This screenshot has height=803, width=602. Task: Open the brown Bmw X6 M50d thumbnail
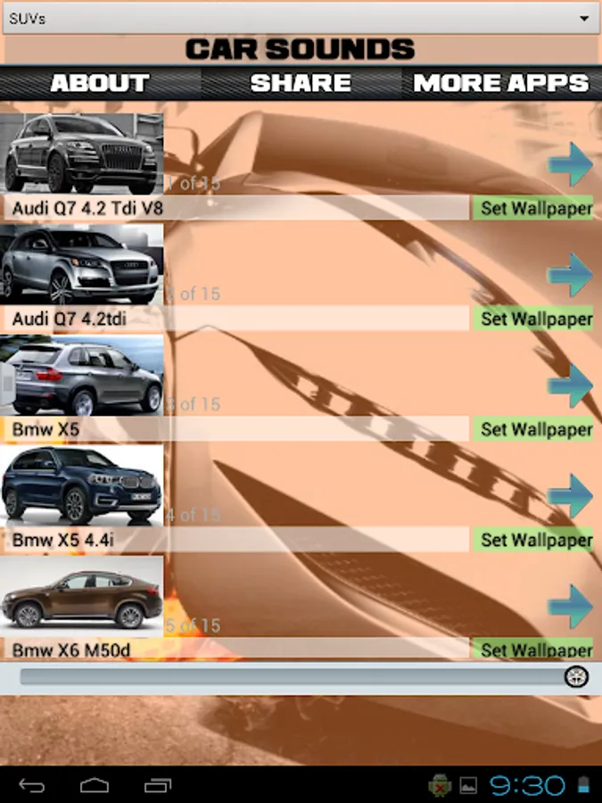click(82, 596)
